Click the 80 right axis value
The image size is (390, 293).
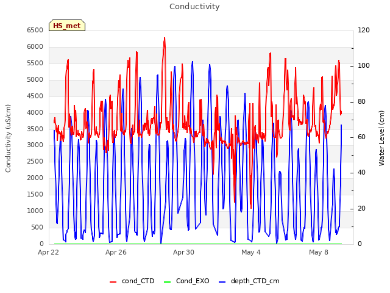click(361, 102)
